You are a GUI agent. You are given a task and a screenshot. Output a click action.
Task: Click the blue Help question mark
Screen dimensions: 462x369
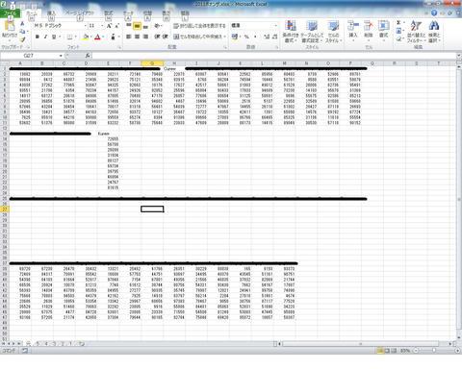coord(434,13)
